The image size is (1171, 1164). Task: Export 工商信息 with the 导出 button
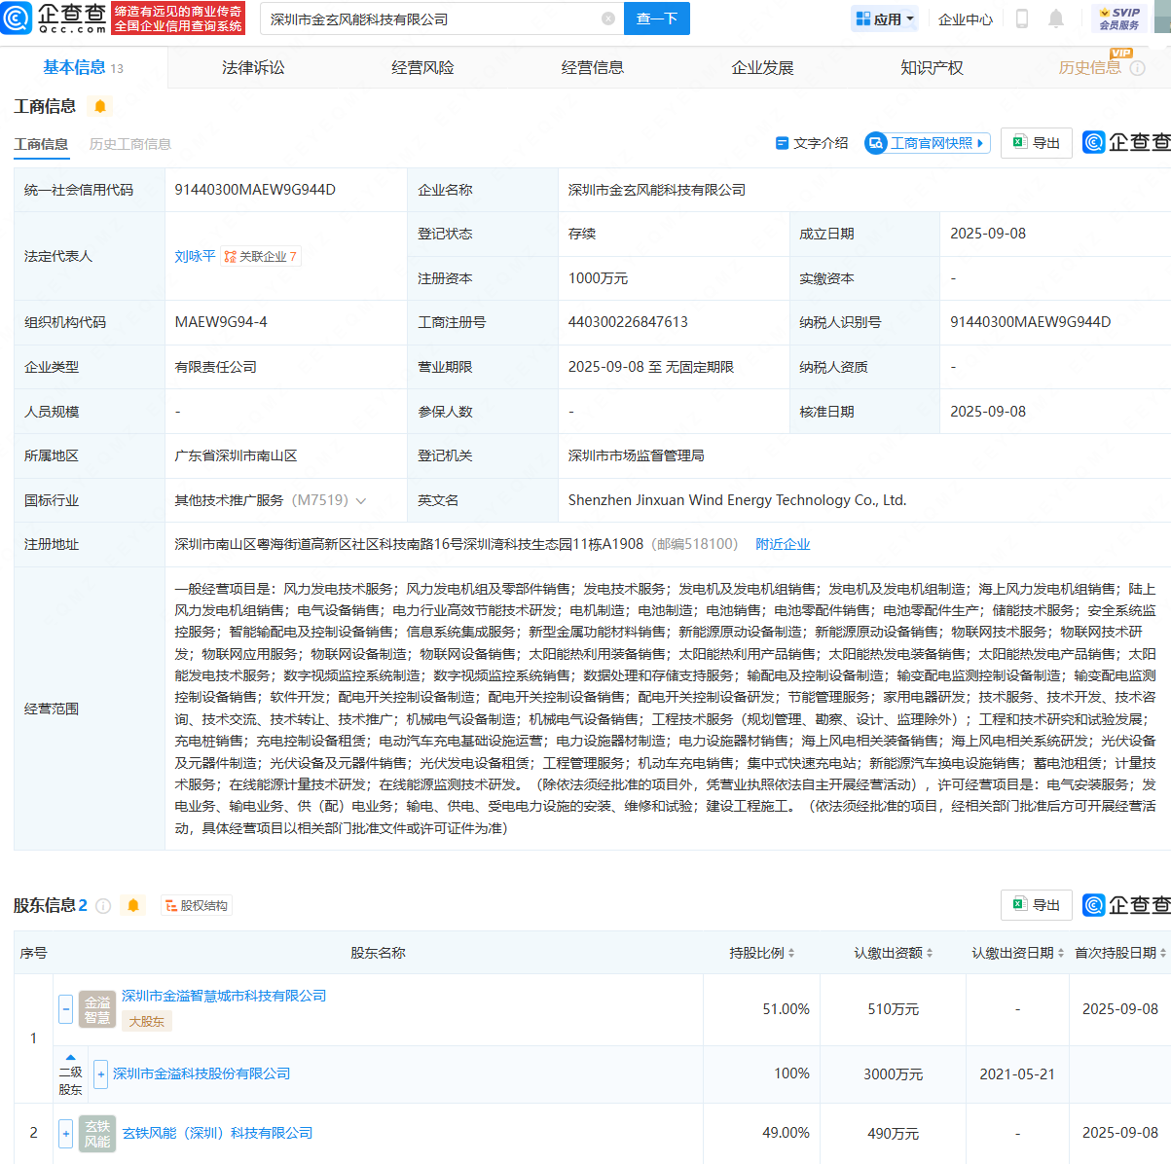[1037, 143]
